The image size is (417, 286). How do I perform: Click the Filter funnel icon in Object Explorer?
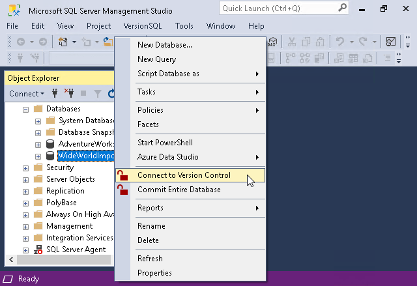(98, 94)
